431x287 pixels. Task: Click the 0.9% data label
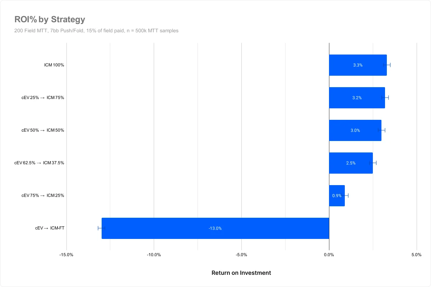point(337,196)
